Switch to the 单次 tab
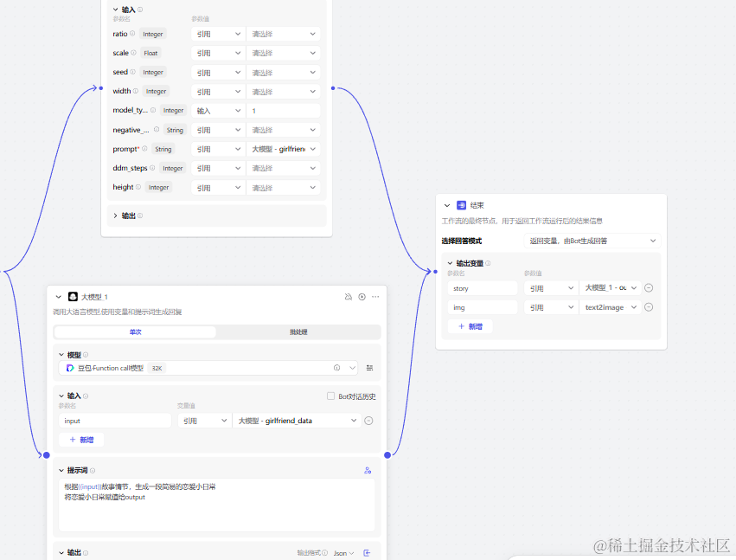This screenshot has width=736, height=560. tap(135, 332)
